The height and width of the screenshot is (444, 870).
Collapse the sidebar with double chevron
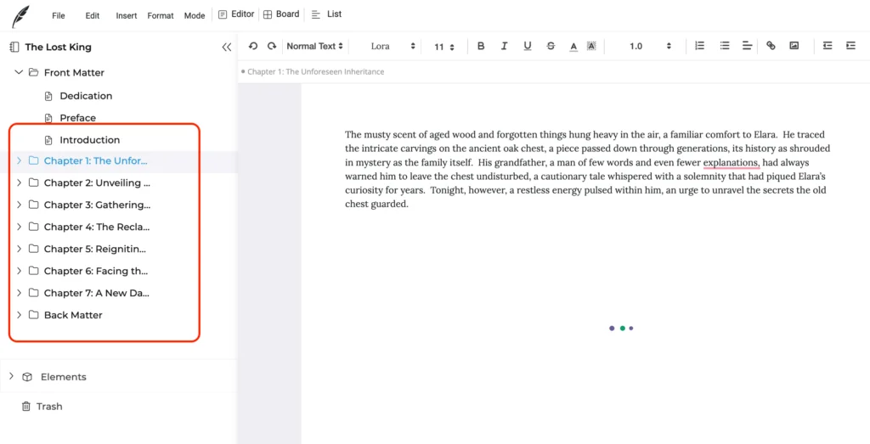[x=226, y=47]
